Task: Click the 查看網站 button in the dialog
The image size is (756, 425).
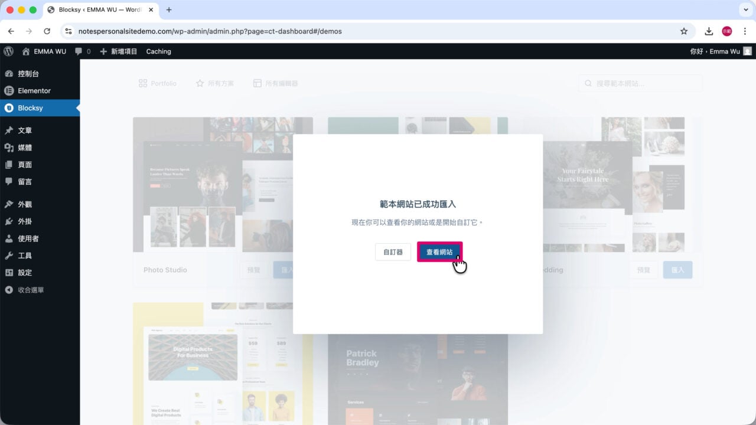Action: [439, 252]
